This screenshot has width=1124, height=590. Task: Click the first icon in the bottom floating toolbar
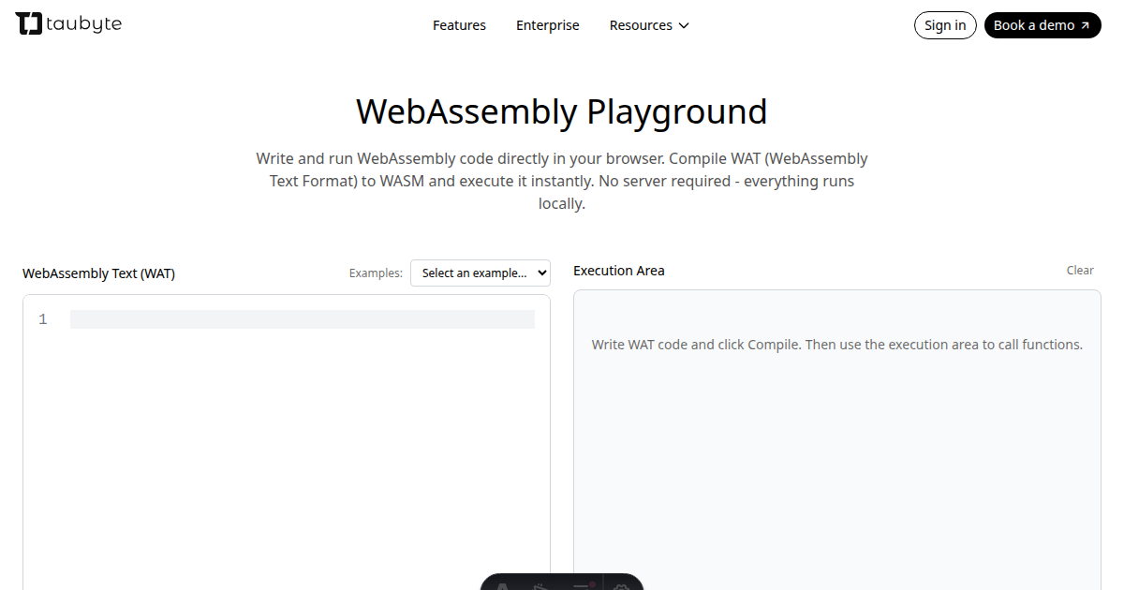503,587
